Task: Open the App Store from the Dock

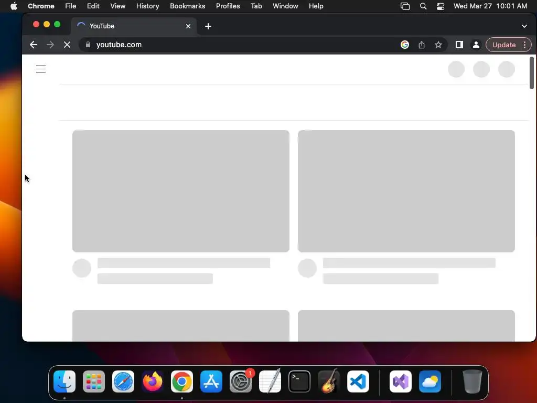Action: 211,381
